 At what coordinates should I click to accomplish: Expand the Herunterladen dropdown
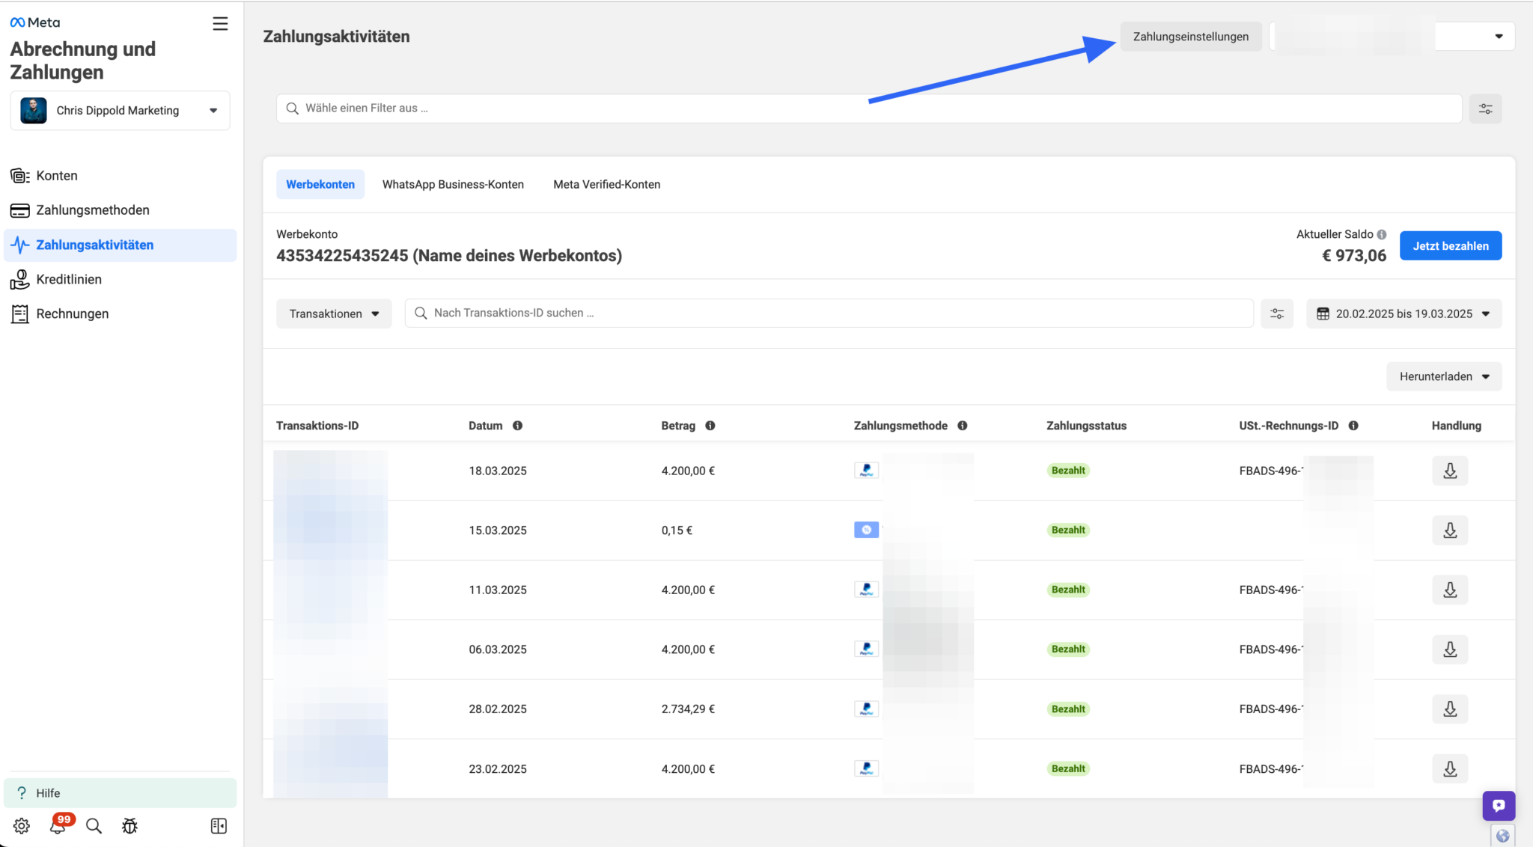[x=1444, y=376]
